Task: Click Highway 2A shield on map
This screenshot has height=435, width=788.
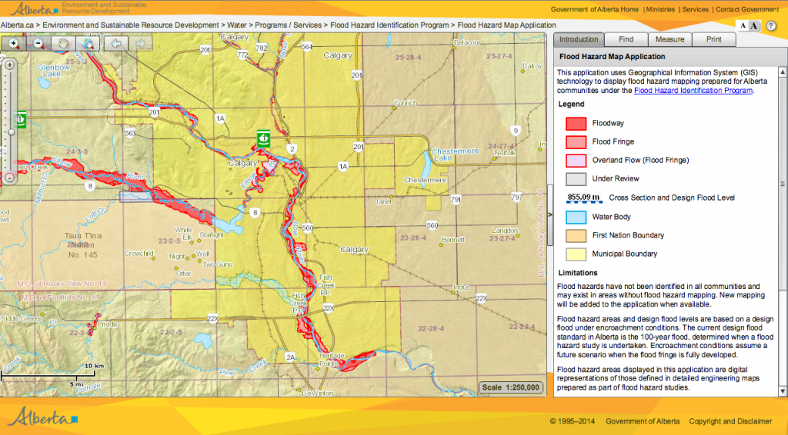Action: [290, 357]
